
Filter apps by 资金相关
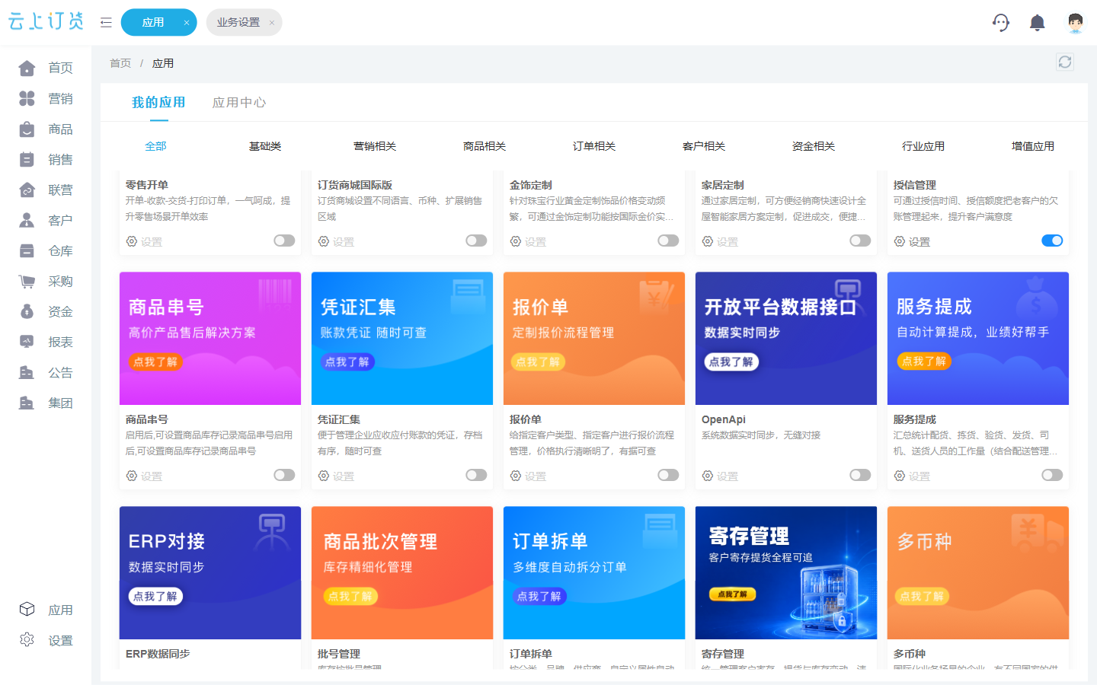tap(814, 146)
